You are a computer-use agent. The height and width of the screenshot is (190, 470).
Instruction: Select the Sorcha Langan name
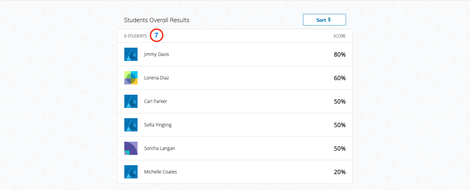tap(159, 148)
